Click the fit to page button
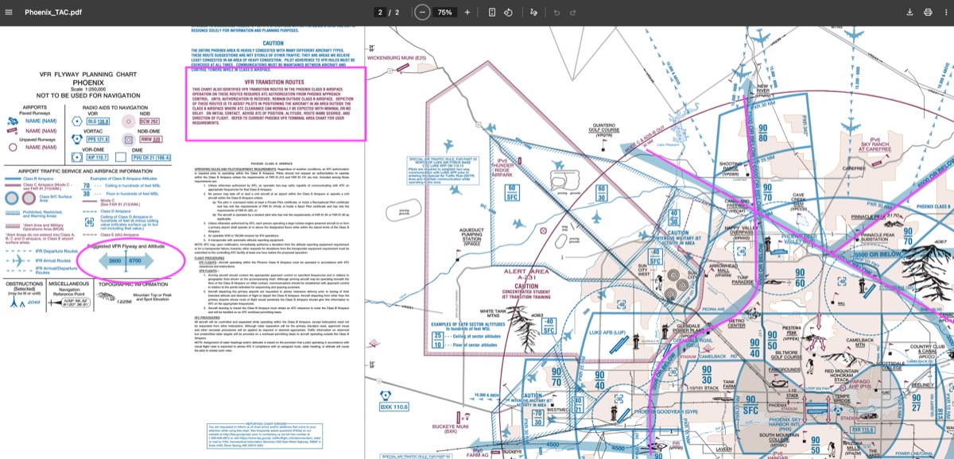Image resolution: width=954 pixels, height=459 pixels. click(x=492, y=13)
